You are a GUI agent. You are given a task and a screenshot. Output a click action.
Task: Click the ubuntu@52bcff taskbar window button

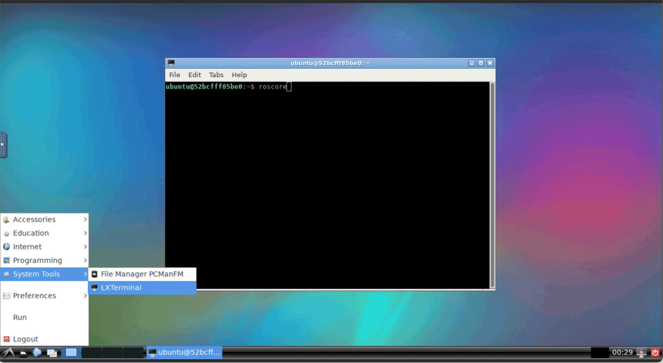[x=184, y=352]
